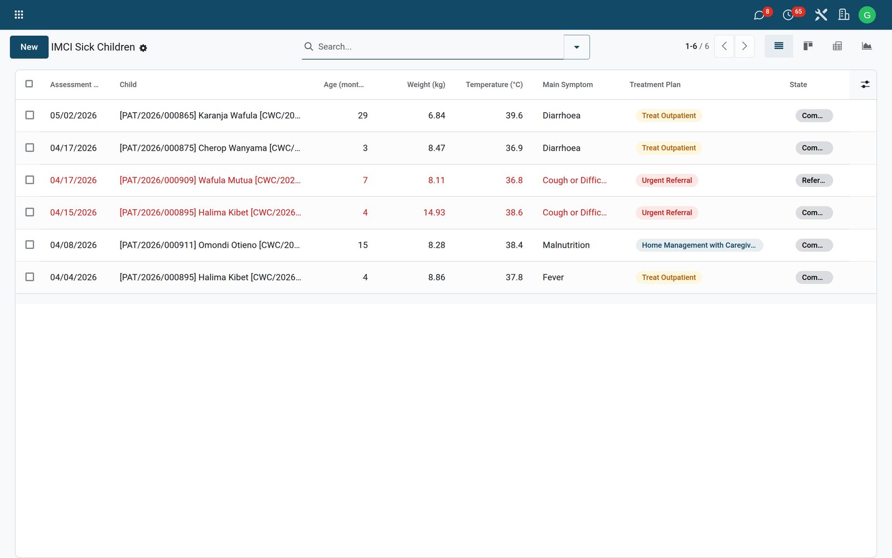Open the activities clock icon
The width and height of the screenshot is (892, 558).
click(x=788, y=15)
